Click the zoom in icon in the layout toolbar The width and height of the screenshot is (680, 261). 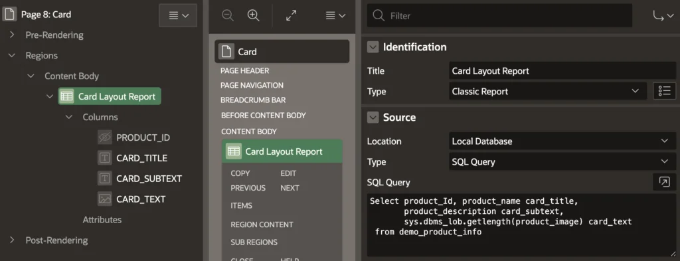pyautogui.click(x=253, y=15)
